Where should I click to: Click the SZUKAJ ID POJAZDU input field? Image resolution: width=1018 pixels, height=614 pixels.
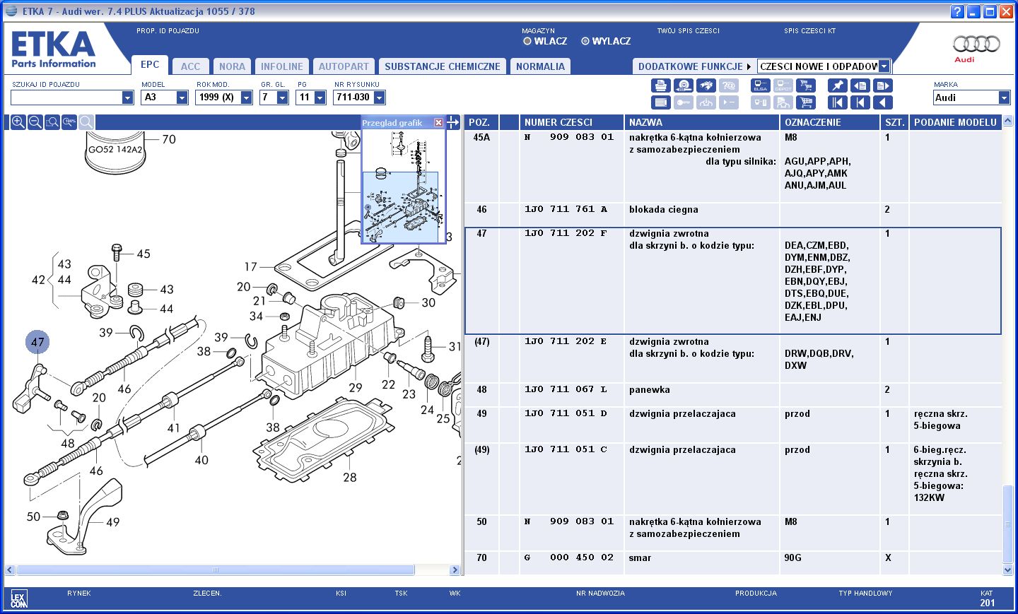pos(66,98)
